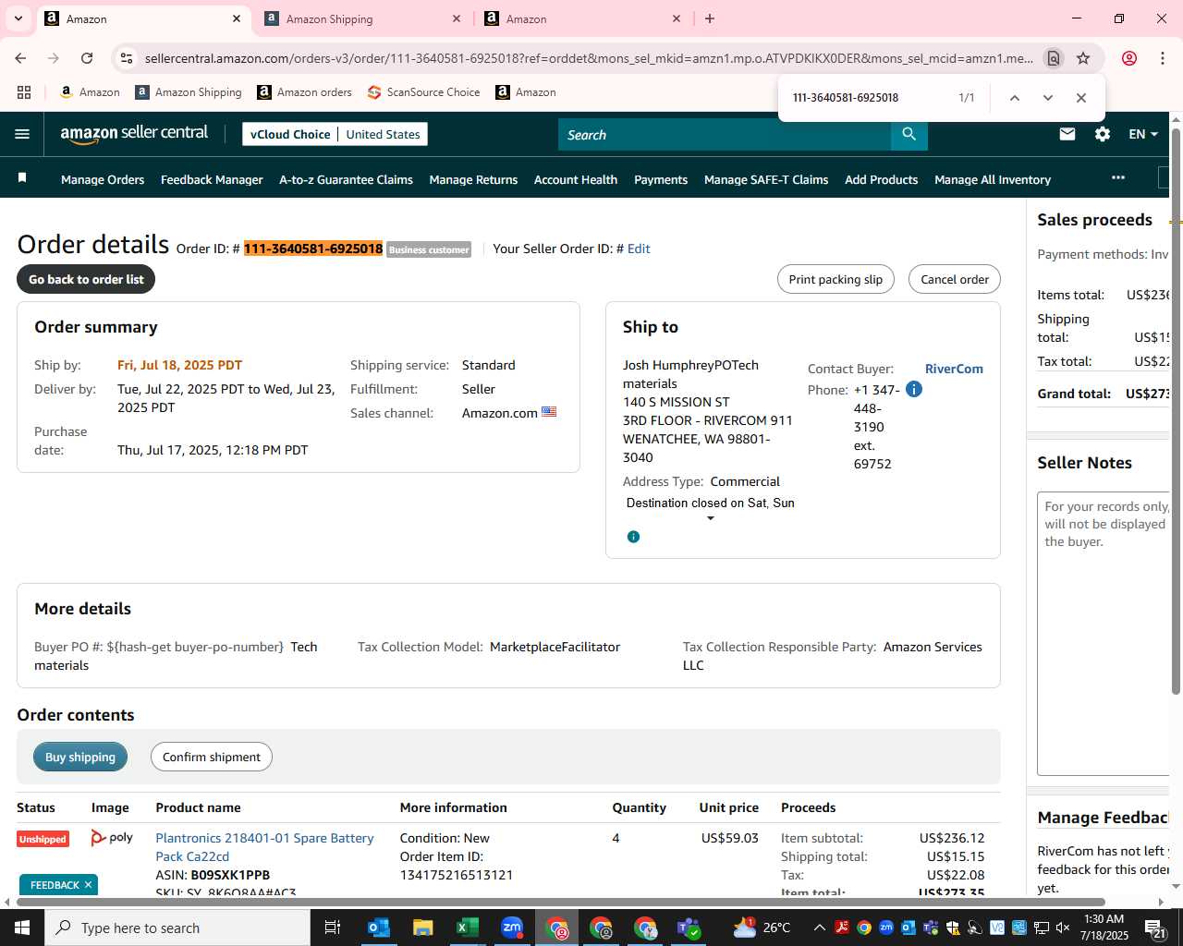Open the EN language dropdown

1143,134
